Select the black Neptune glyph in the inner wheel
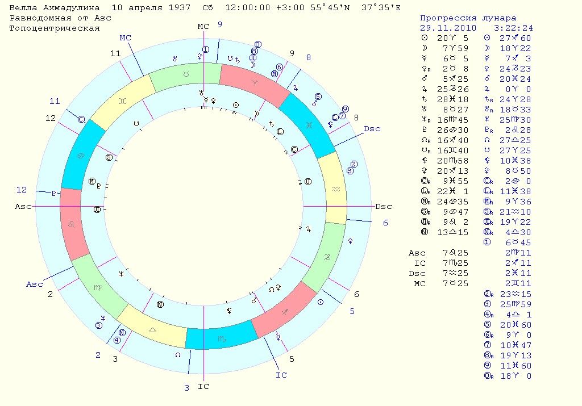Image resolution: width=582 pixels, height=406 pixels. [x=121, y=274]
